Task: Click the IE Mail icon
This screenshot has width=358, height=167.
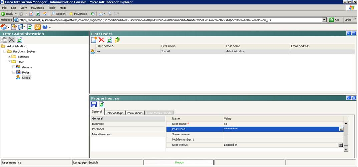Action: point(101,14)
